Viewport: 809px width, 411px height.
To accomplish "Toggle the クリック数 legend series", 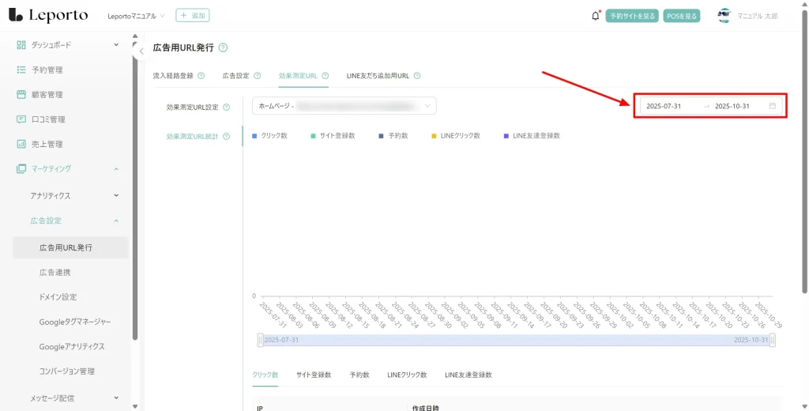I will 270,136.
